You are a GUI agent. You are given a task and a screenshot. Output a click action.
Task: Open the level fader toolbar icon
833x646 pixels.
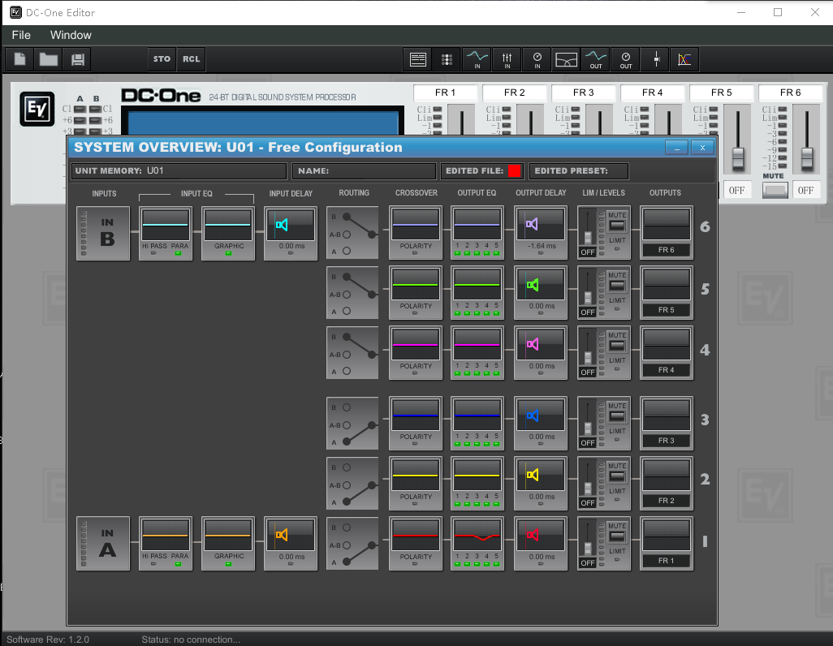click(x=656, y=59)
